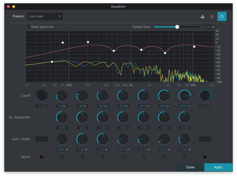Click the left Gain / Order value 2 field
The image size is (237, 177).
point(41,139)
